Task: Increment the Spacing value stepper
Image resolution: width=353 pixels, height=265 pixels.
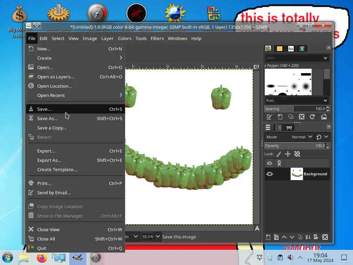Action: coord(328,107)
